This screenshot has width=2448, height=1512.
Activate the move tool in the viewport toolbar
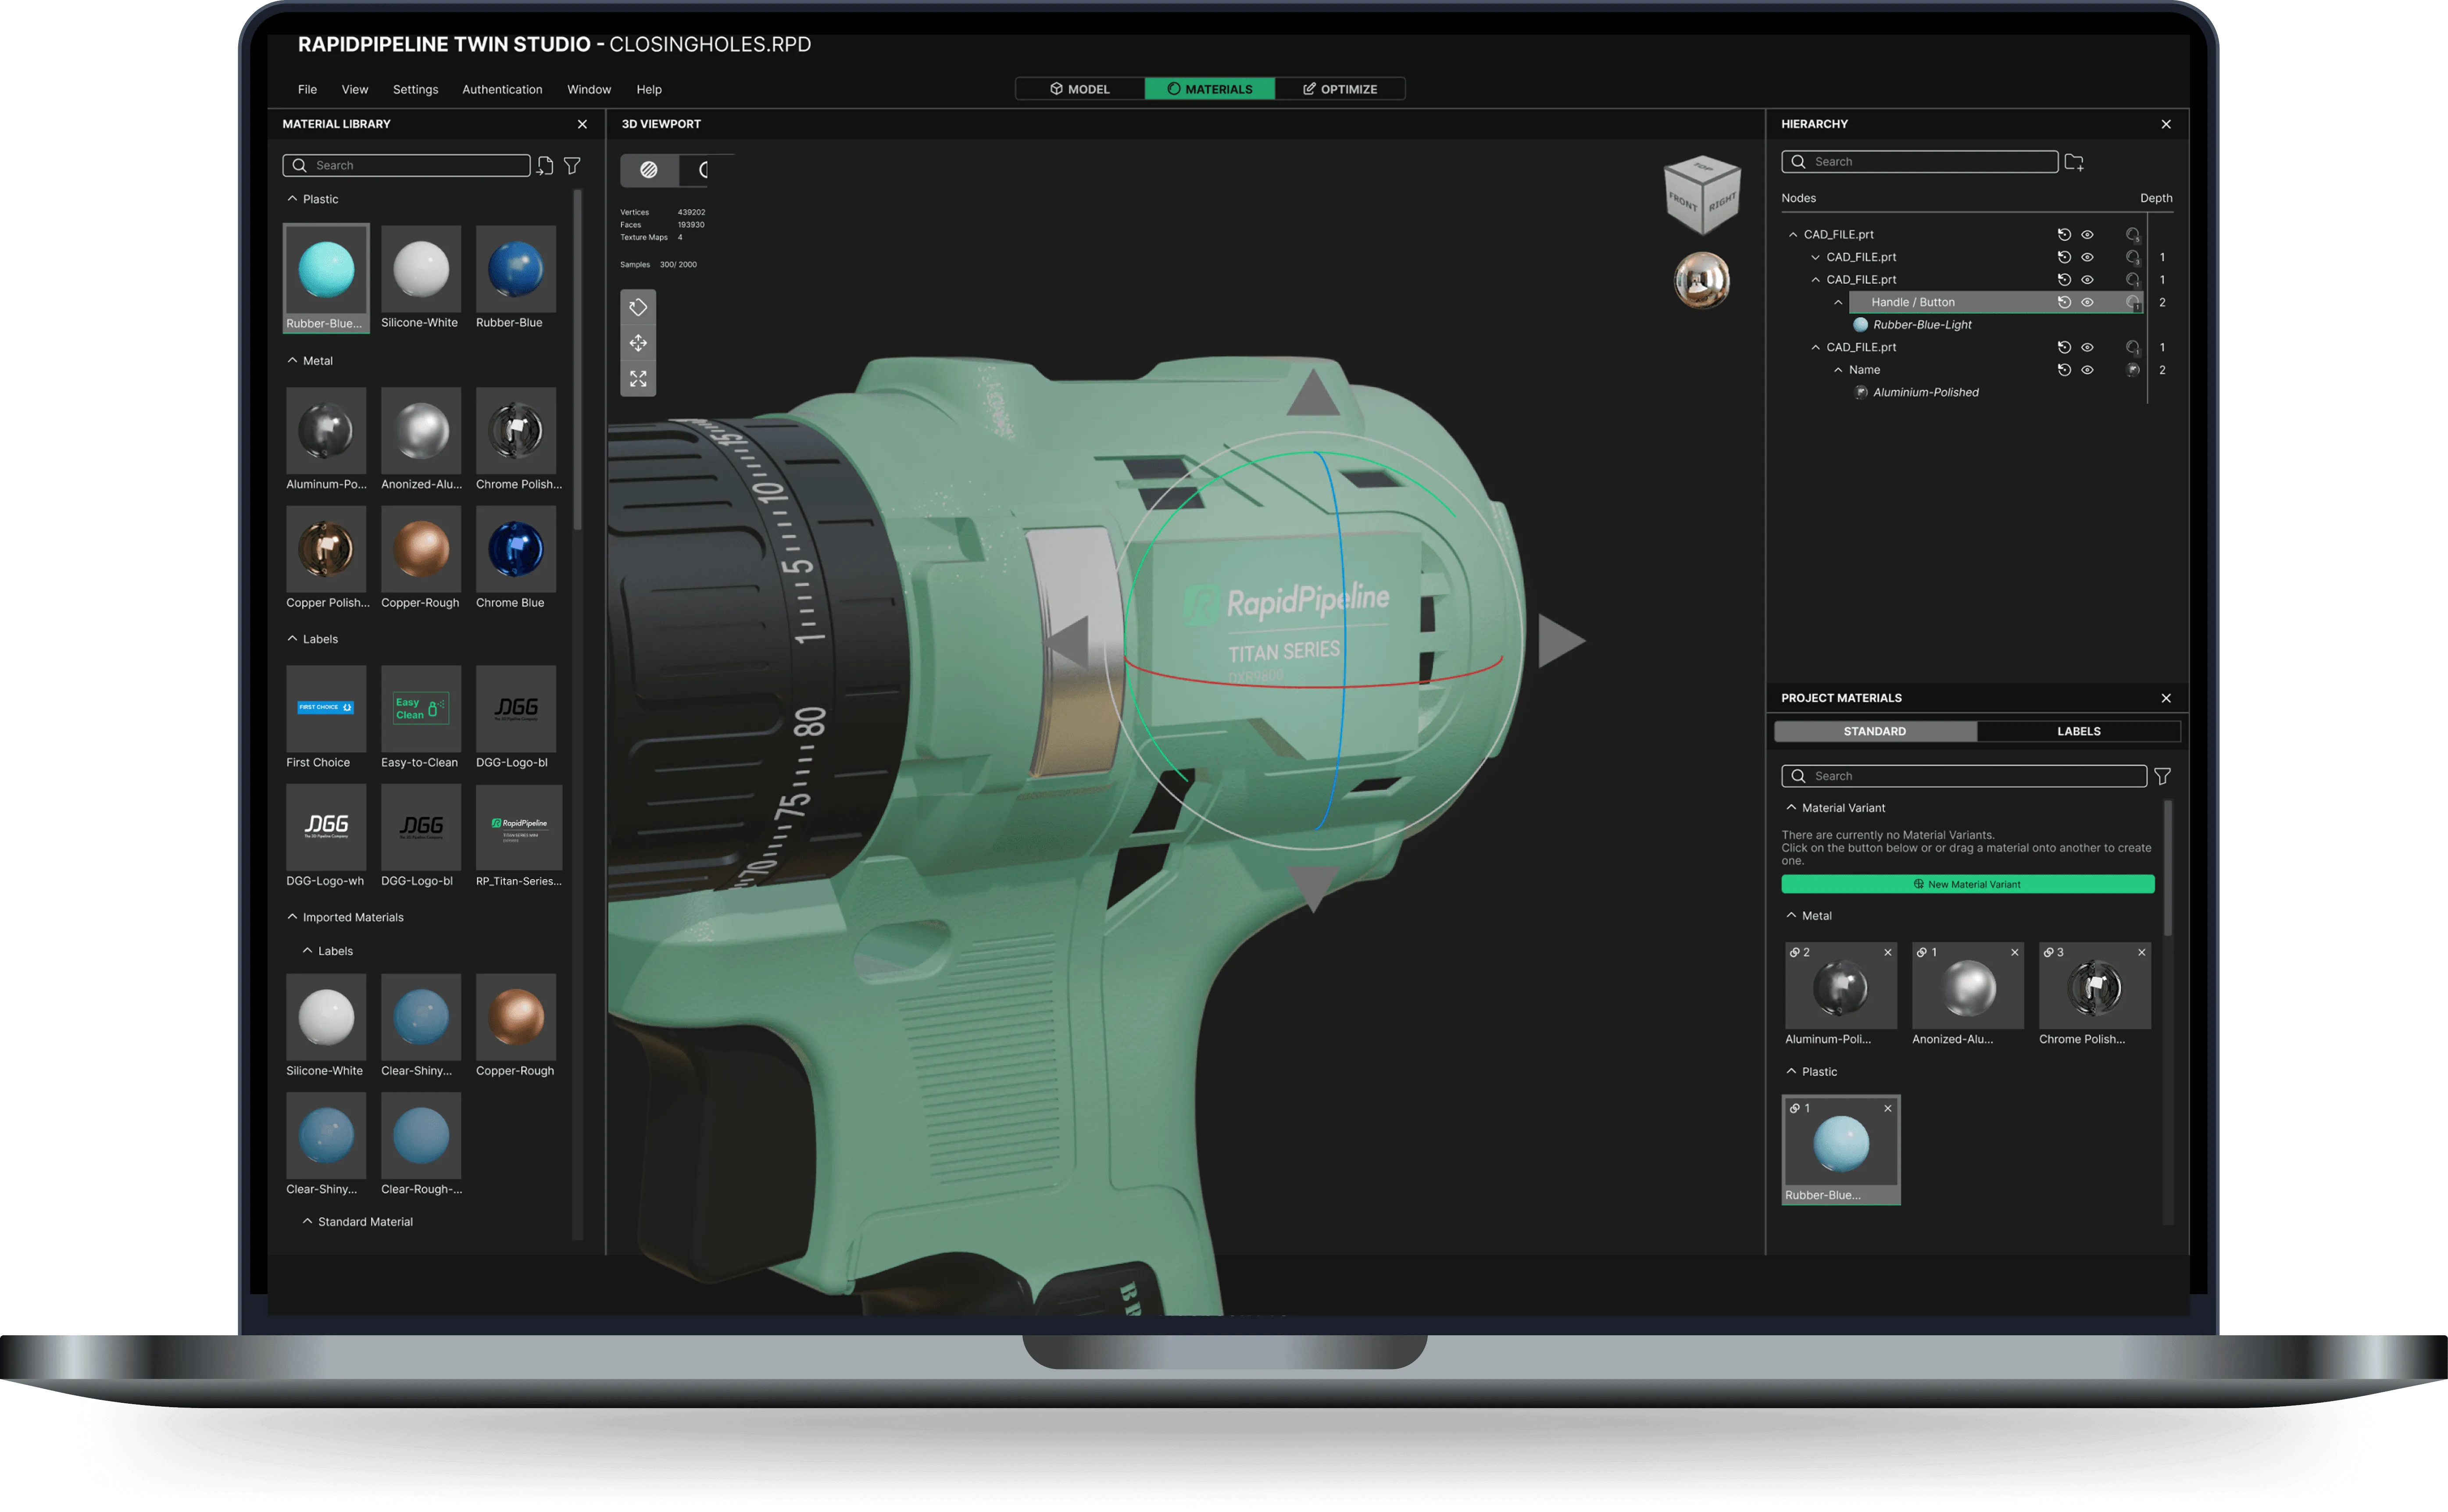[x=638, y=343]
